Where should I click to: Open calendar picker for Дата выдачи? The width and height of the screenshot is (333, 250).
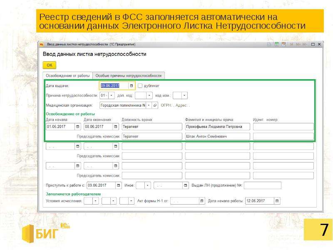click(x=132, y=86)
